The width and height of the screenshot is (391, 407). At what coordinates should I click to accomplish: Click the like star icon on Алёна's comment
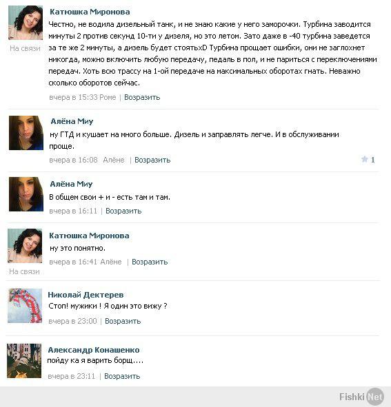pyautogui.click(x=364, y=159)
